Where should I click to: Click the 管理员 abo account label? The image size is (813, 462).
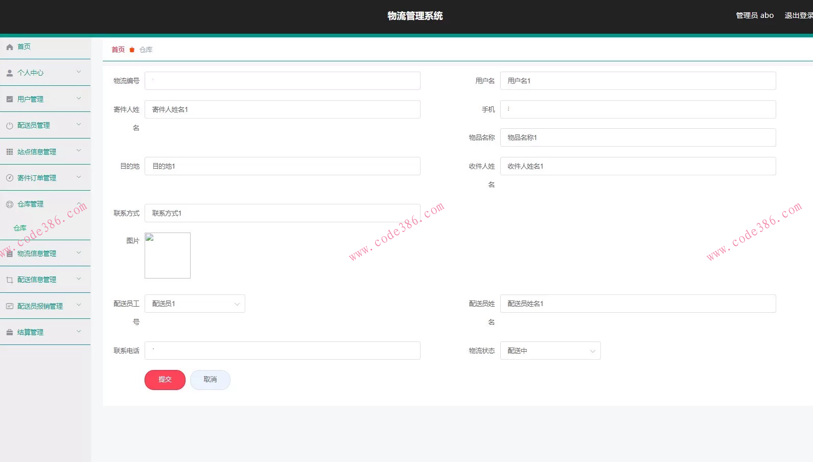pos(755,16)
